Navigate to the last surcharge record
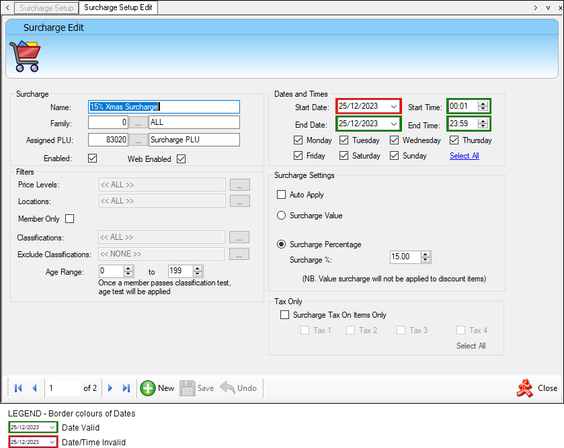The width and height of the screenshot is (564, 448). 126,388
